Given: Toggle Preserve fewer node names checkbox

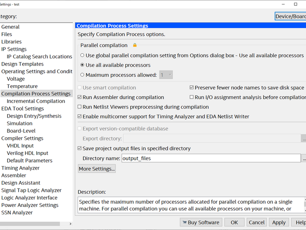Looking at the screenshot, I should click(192, 87).
